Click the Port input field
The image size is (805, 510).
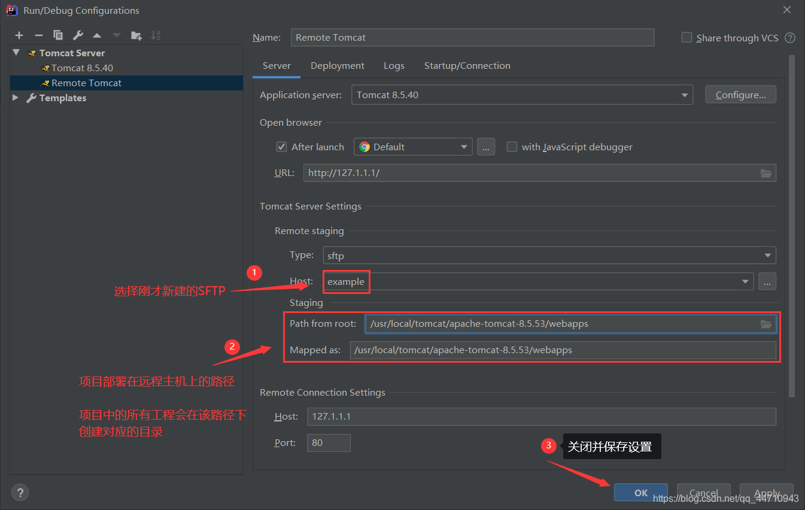329,443
